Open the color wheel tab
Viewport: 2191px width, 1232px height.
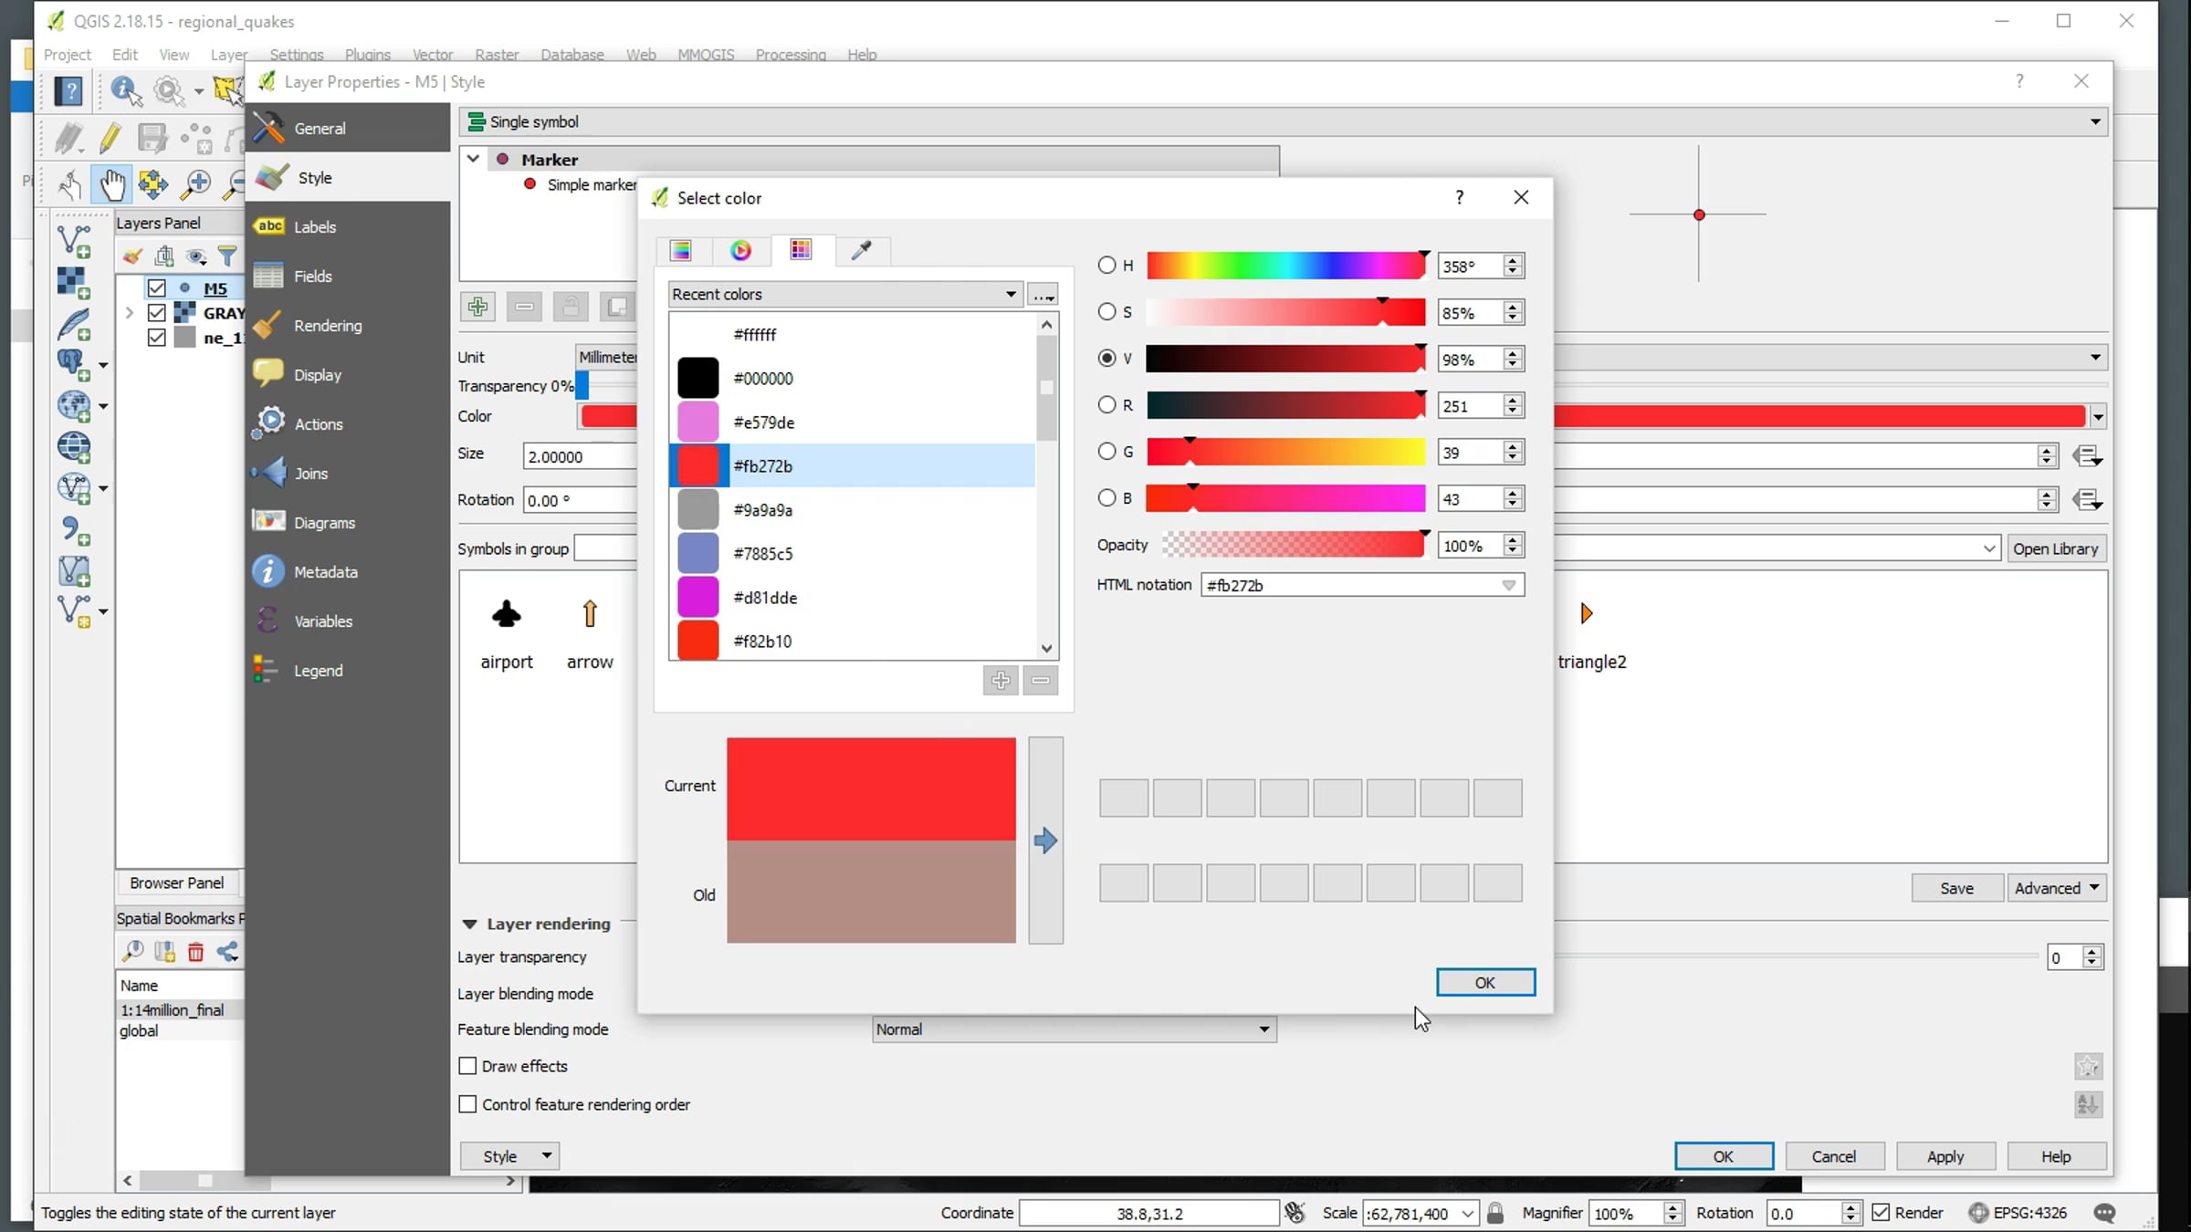point(740,250)
